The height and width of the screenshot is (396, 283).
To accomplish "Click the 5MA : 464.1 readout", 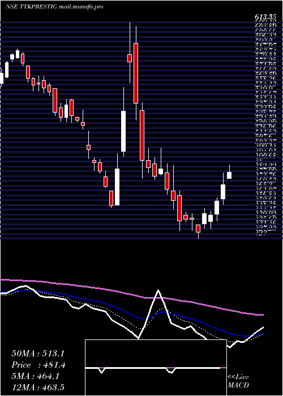I will 35,376.
